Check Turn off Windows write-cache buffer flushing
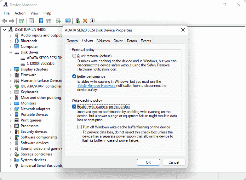The image size is (246, 180). (x=80, y=127)
